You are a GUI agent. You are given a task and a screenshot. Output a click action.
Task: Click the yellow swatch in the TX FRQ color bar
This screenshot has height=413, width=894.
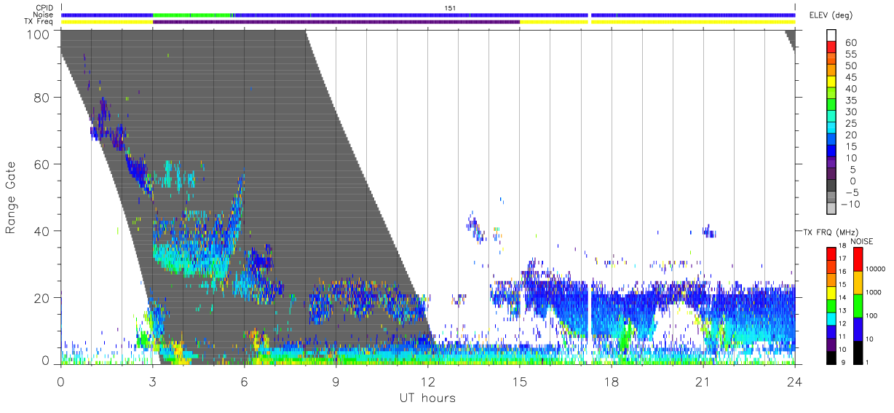[831, 291]
